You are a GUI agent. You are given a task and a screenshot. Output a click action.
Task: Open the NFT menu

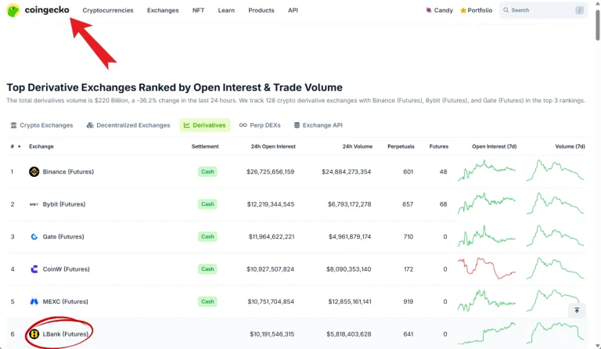(x=198, y=10)
